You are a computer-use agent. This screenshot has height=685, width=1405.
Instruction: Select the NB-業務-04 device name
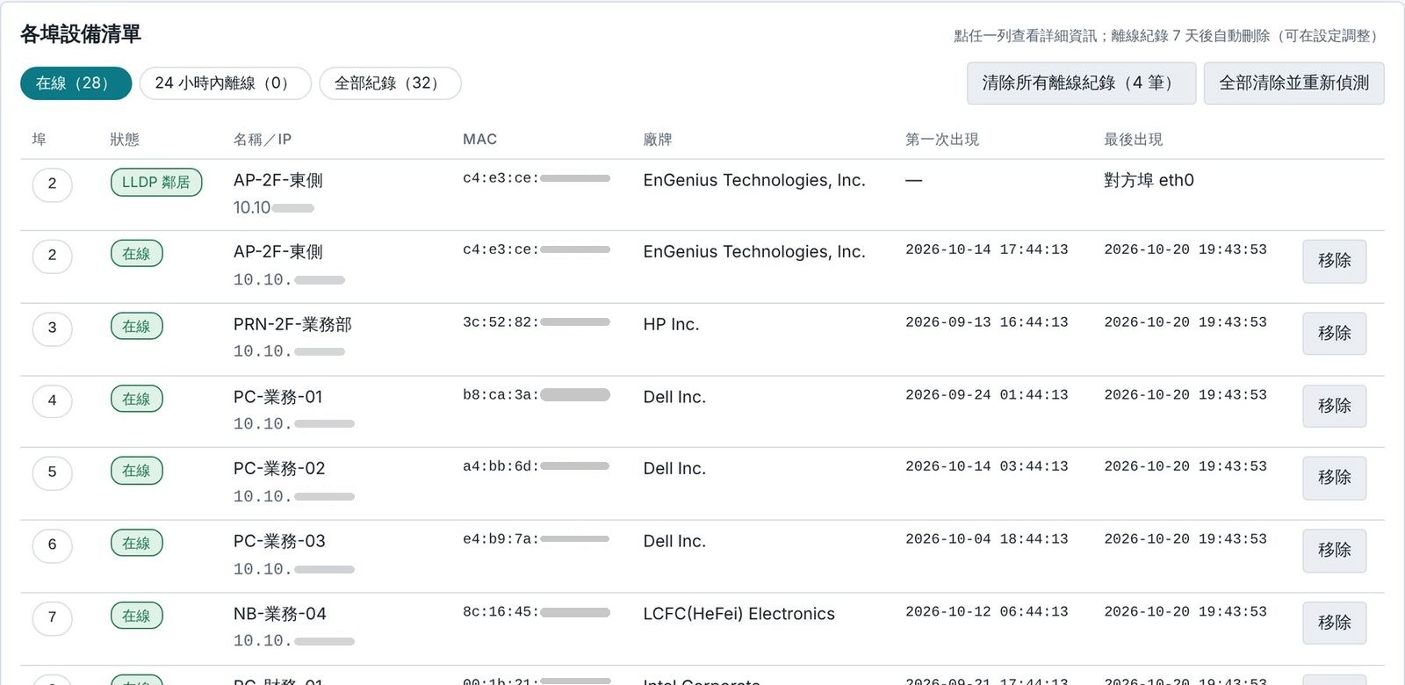(280, 614)
